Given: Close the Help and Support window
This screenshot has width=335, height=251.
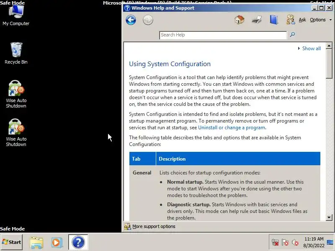Looking at the screenshot, I should click(x=329, y=8).
